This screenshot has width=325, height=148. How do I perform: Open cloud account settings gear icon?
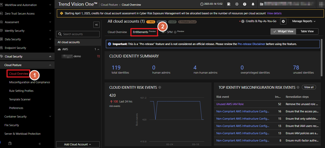pos(283,21)
